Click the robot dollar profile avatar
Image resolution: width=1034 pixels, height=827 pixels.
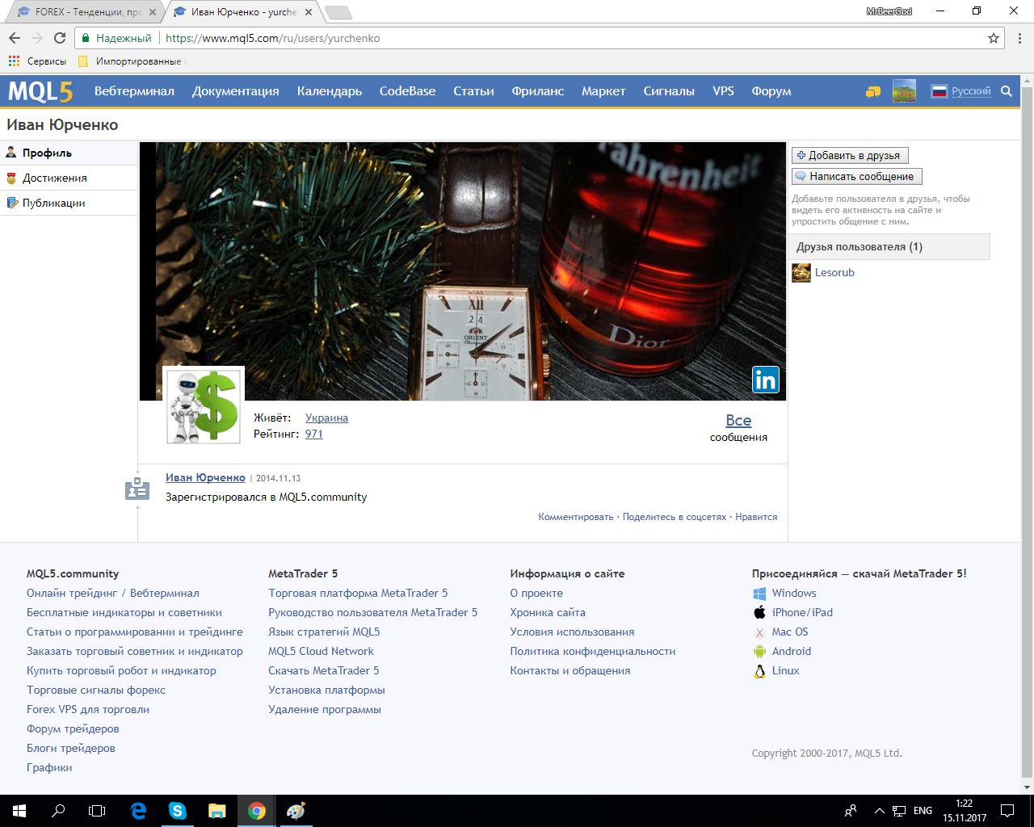pyautogui.click(x=204, y=406)
